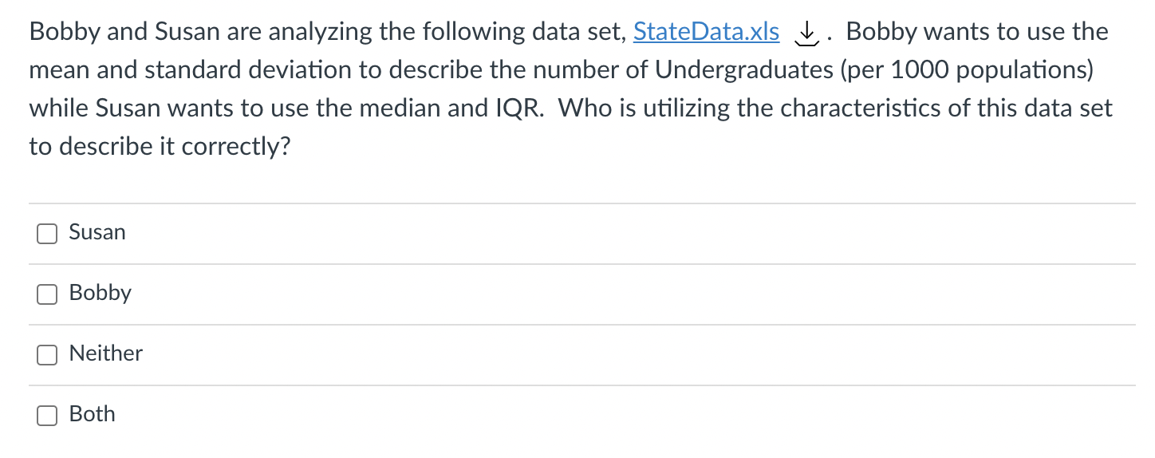This screenshot has height=458, width=1155.
Task: Enable the Neither checkbox
Action: (x=47, y=354)
